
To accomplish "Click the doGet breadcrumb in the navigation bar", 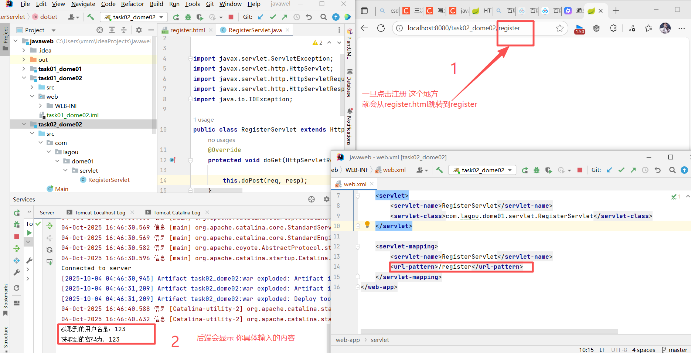I will coord(48,17).
